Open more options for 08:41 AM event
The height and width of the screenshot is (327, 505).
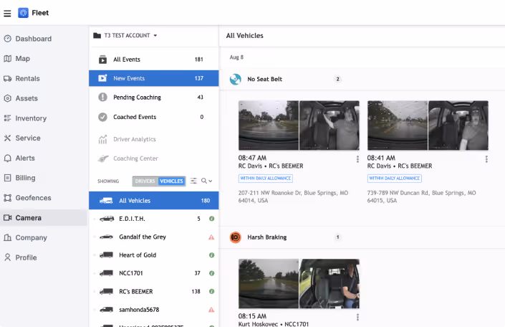pyautogui.click(x=486, y=159)
